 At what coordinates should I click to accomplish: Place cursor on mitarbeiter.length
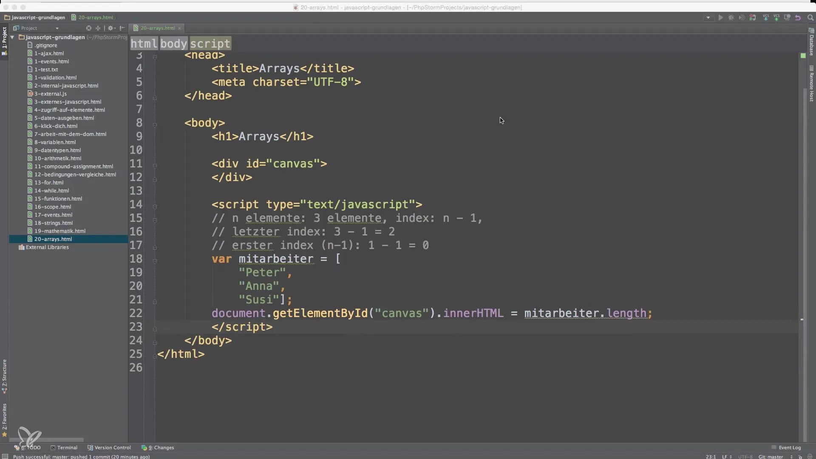[585, 313]
